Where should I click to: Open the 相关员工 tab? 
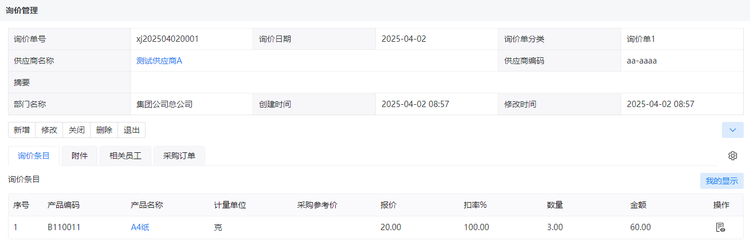pos(125,156)
